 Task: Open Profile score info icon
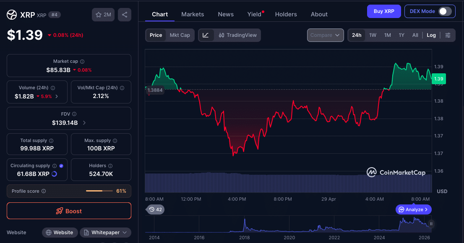[x=44, y=191]
